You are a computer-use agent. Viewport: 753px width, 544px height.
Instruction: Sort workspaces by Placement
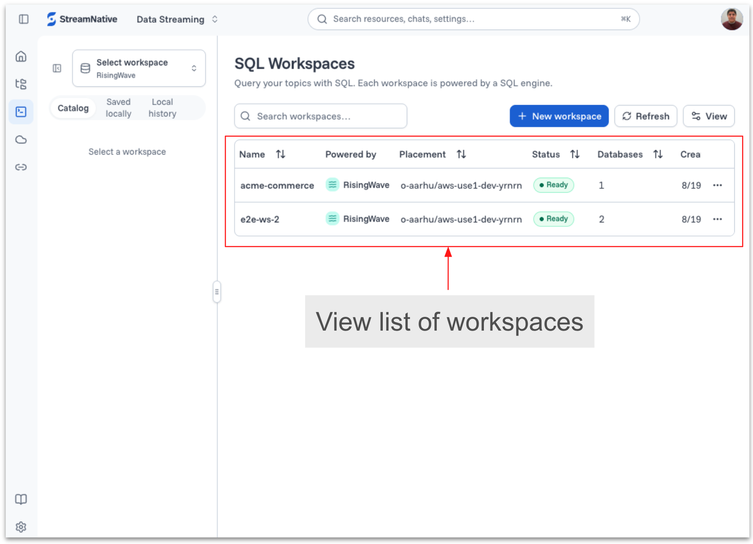pos(461,155)
